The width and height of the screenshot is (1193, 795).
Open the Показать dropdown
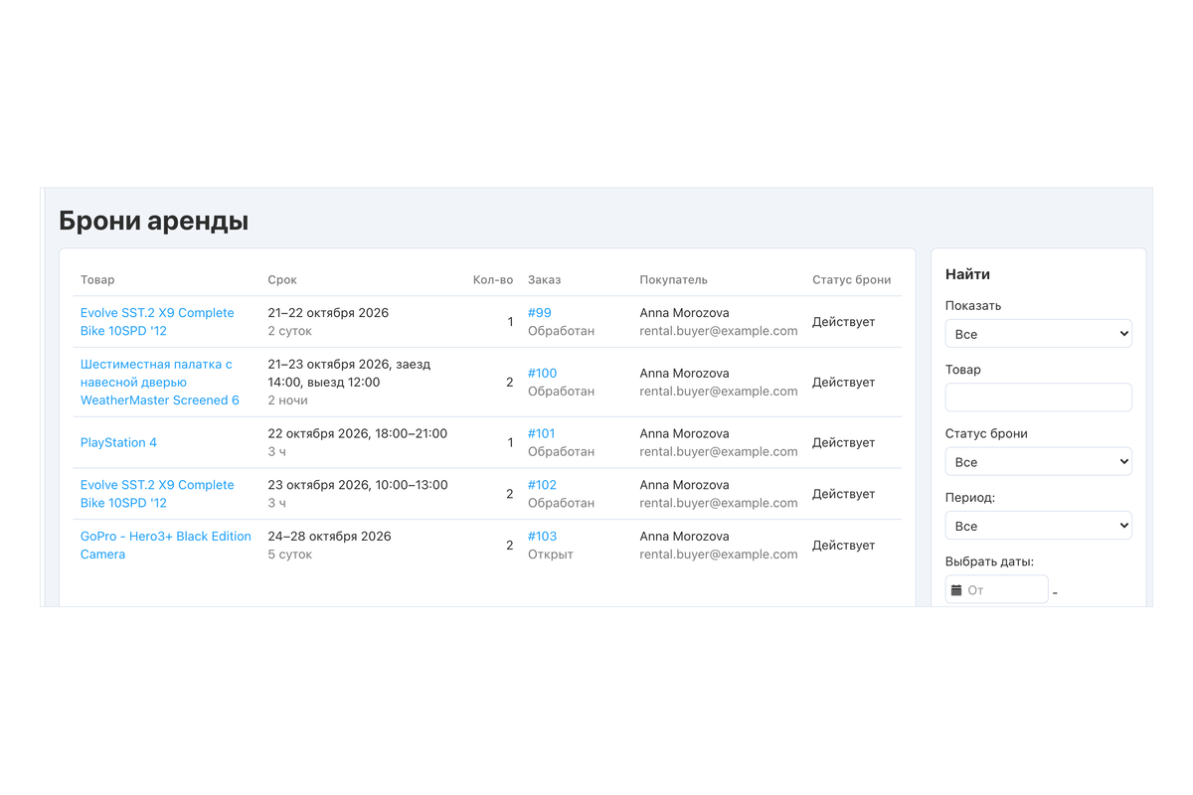(x=1039, y=334)
